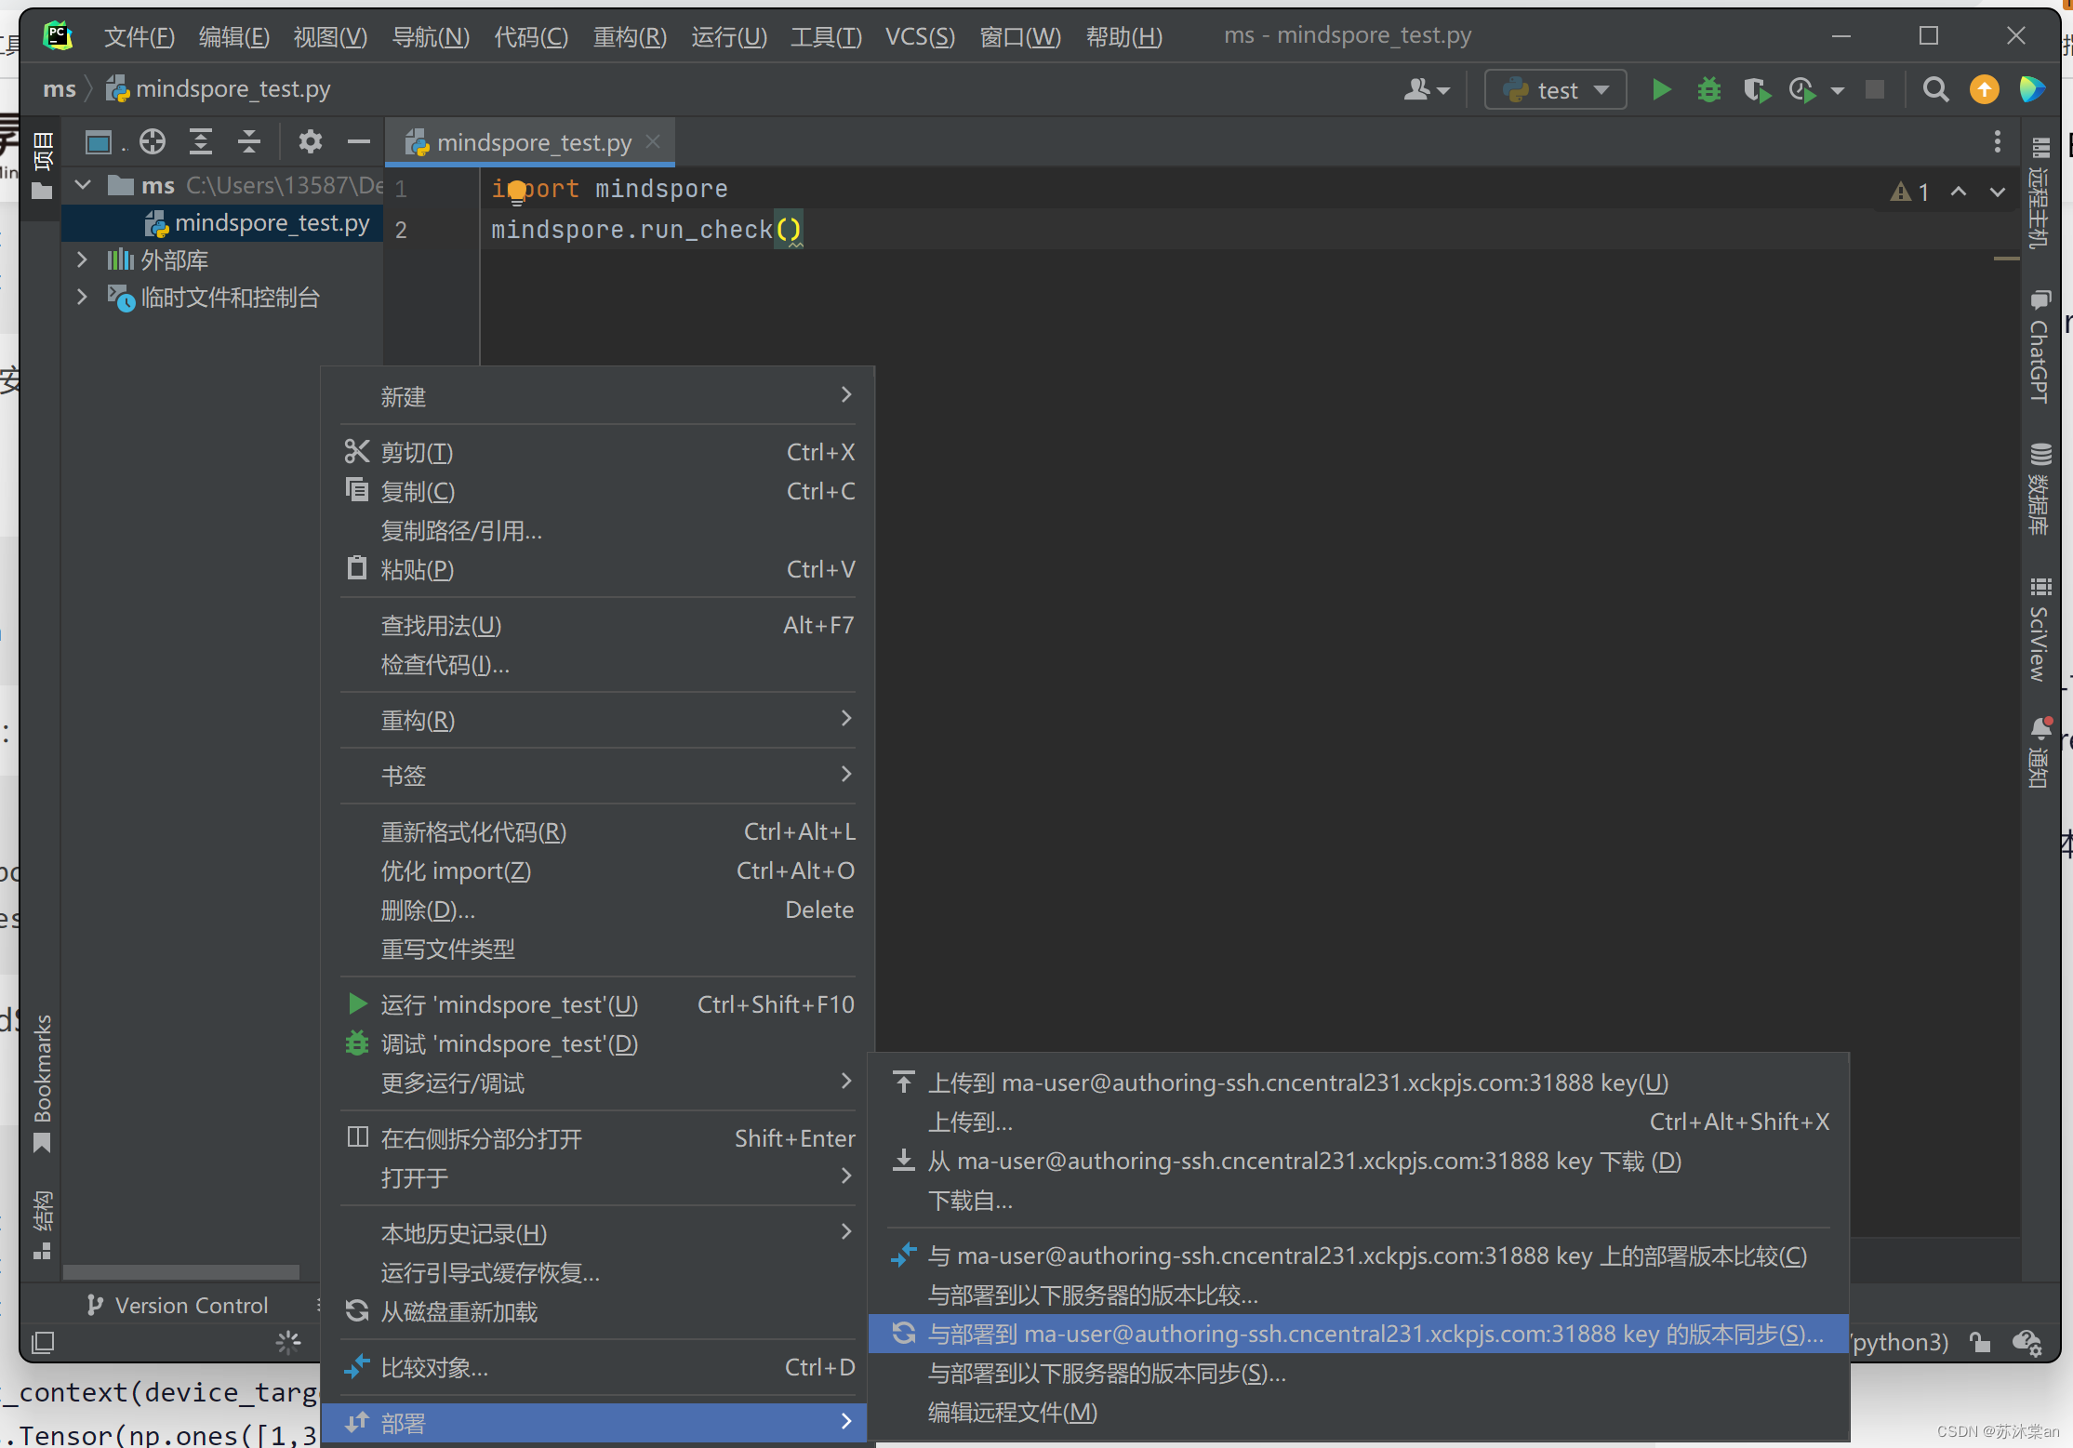Screen dimensions: 2073x1448
Task: Expand the 外部库 tree node
Action: click(82, 260)
